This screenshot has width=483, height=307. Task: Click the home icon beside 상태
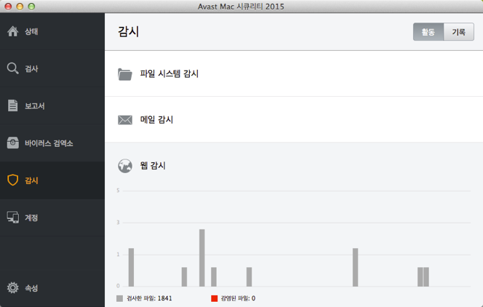(12, 31)
